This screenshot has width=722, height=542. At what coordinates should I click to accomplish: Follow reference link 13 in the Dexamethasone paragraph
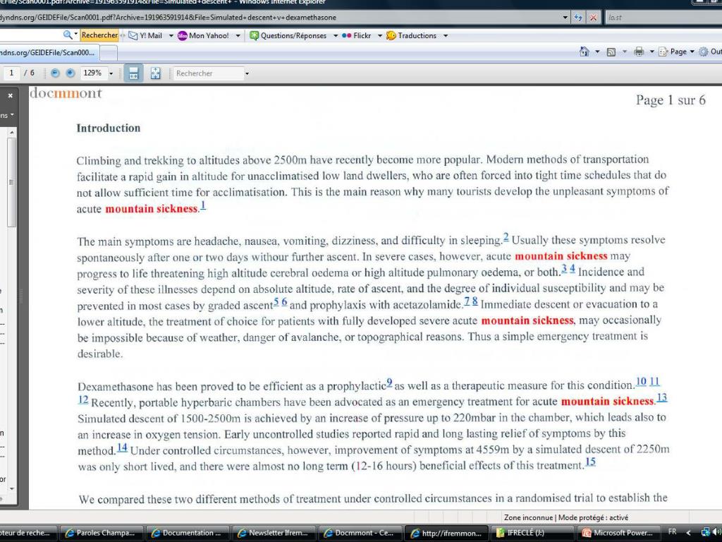(x=661, y=398)
